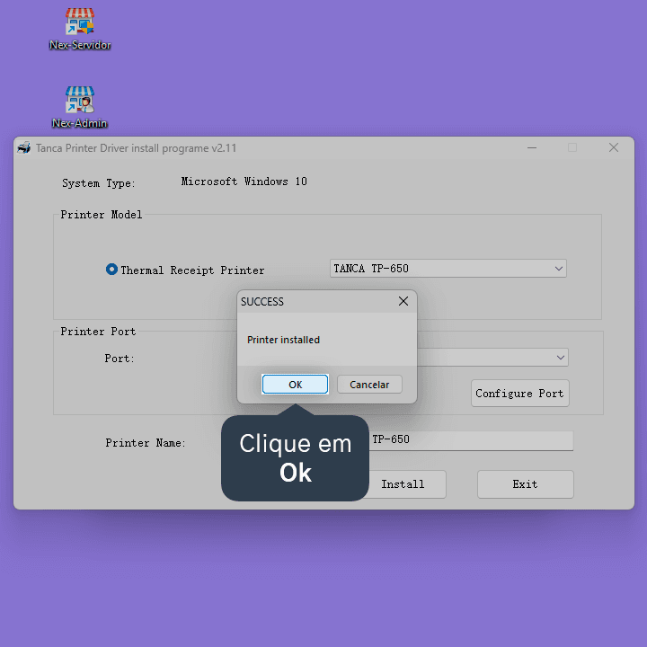647x647 pixels.
Task: Click the Install button
Action: pos(403,484)
